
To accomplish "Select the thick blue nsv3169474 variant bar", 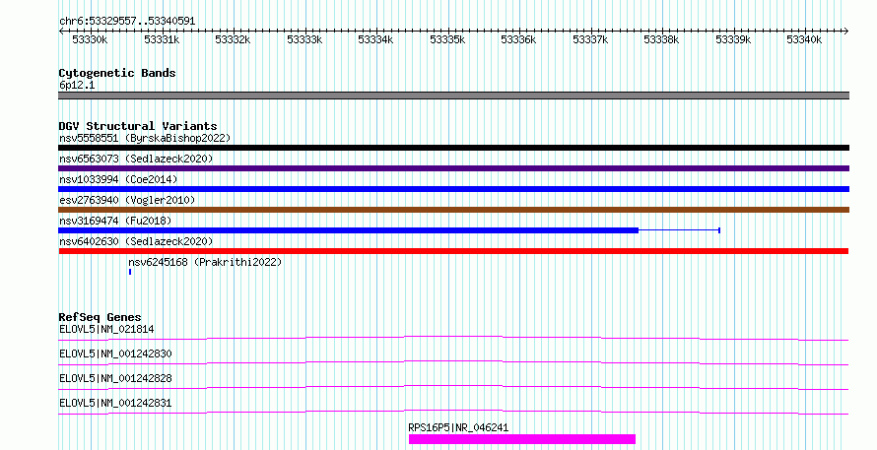I will point(348,230).
